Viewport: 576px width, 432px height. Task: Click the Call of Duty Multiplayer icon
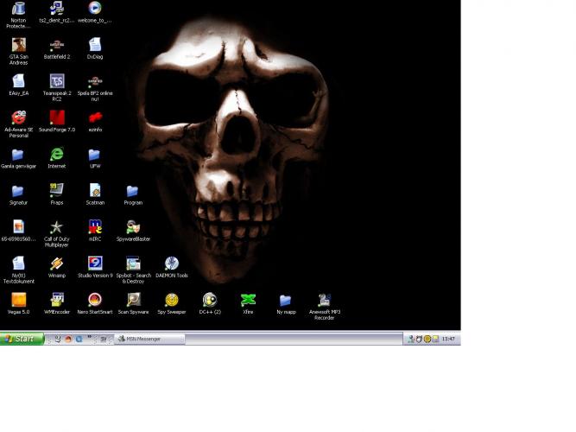(57, 227)
